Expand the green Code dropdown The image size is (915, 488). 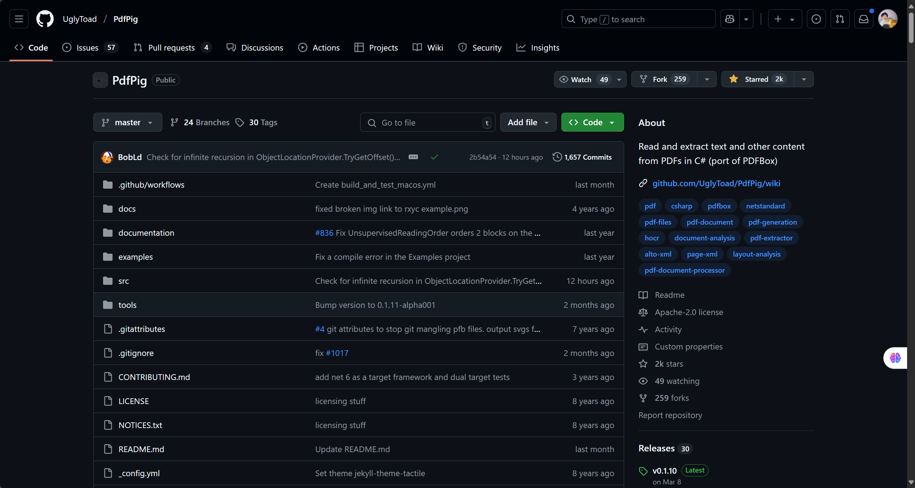pyautogui.click(x=592, y=123)
